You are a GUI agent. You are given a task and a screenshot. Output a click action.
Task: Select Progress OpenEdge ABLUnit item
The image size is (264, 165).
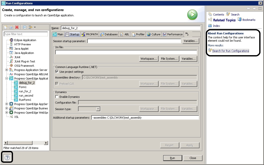[31, 74]
